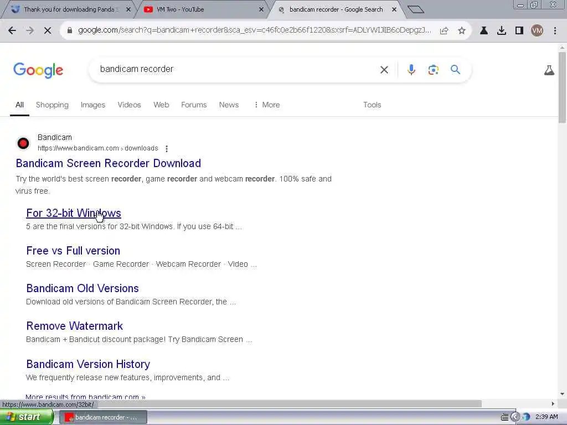Viewport: 567px width, 425px height.
Task: Stop page loading with the X button
Action: (48, 31)
